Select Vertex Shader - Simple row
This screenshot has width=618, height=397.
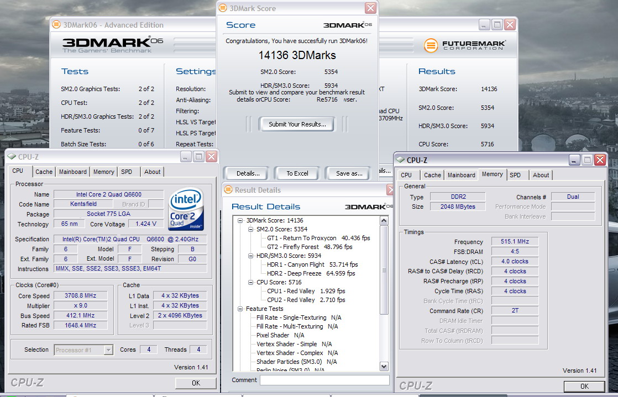pyautogui.click(x=294, y=344)
